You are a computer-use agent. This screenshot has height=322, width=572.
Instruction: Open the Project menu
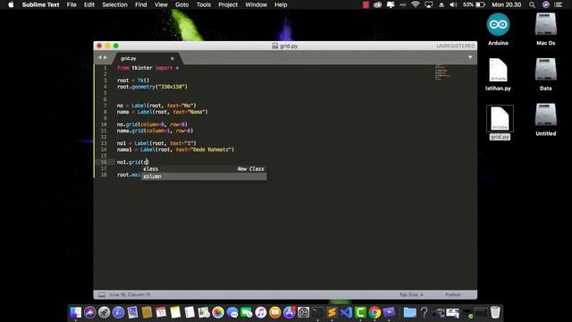(x=228, y=4)
